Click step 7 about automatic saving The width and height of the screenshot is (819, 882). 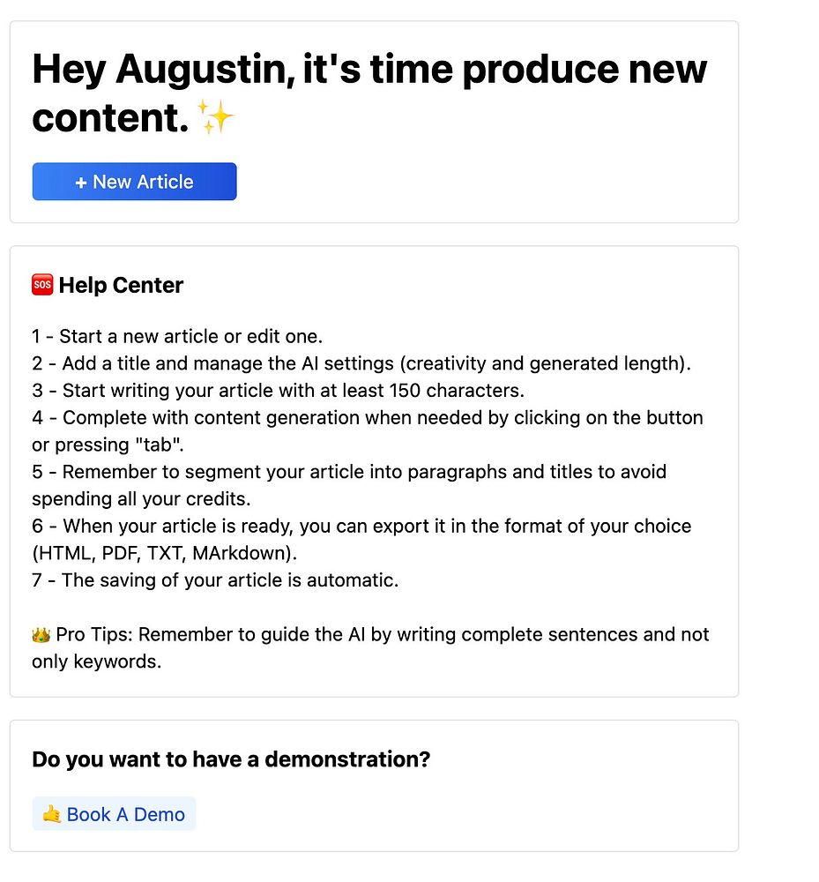pyautogui.click(x=215, y=580)
